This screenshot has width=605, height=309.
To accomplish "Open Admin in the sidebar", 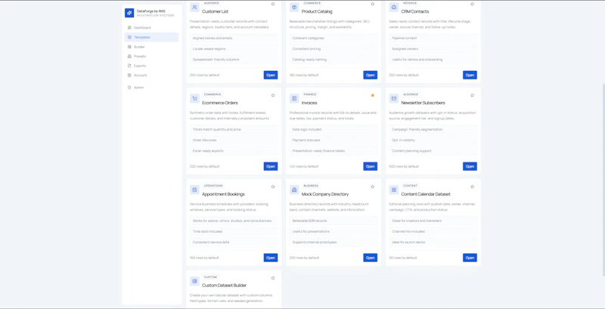I will point(151,88).
